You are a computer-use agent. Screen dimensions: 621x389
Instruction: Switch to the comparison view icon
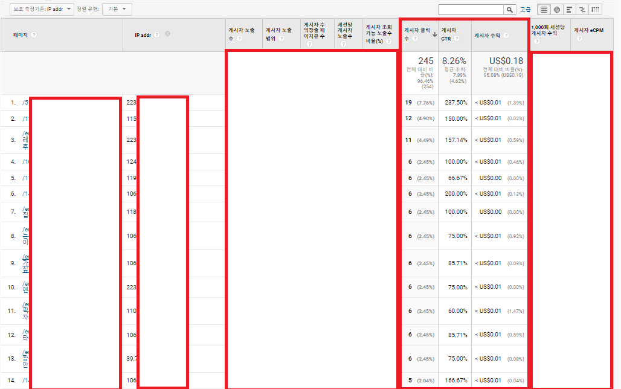582,10
